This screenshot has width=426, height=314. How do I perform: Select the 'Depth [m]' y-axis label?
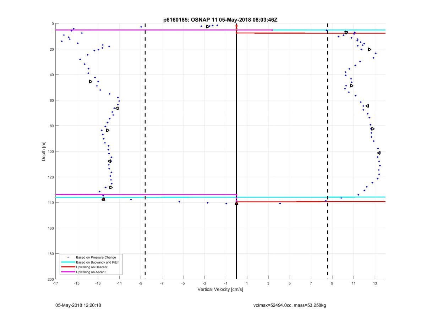44,152
